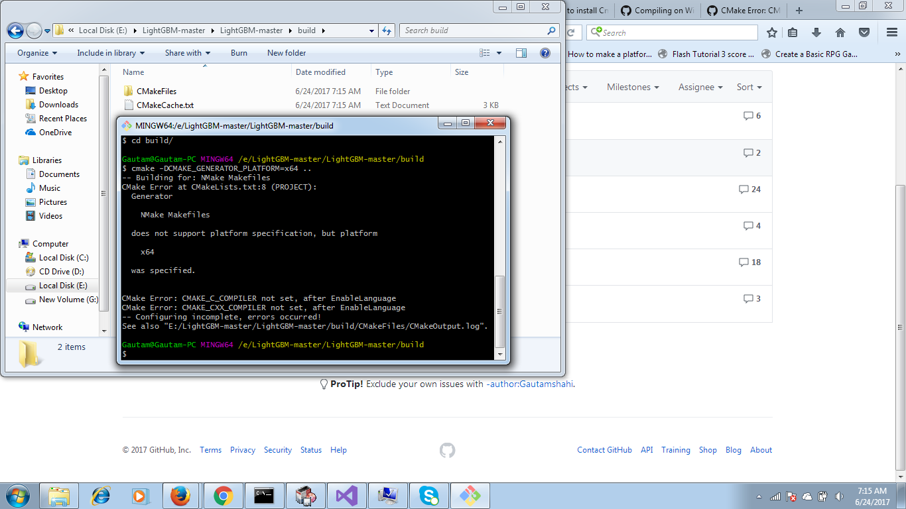This screenshot has width=906, height=509.
Task: Open the Share with dropdown
Action: 188,53
